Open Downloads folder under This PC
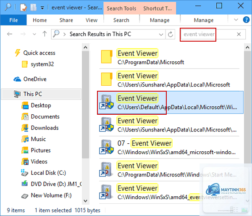This screenshot has width=252, height=216. point(45,128)
